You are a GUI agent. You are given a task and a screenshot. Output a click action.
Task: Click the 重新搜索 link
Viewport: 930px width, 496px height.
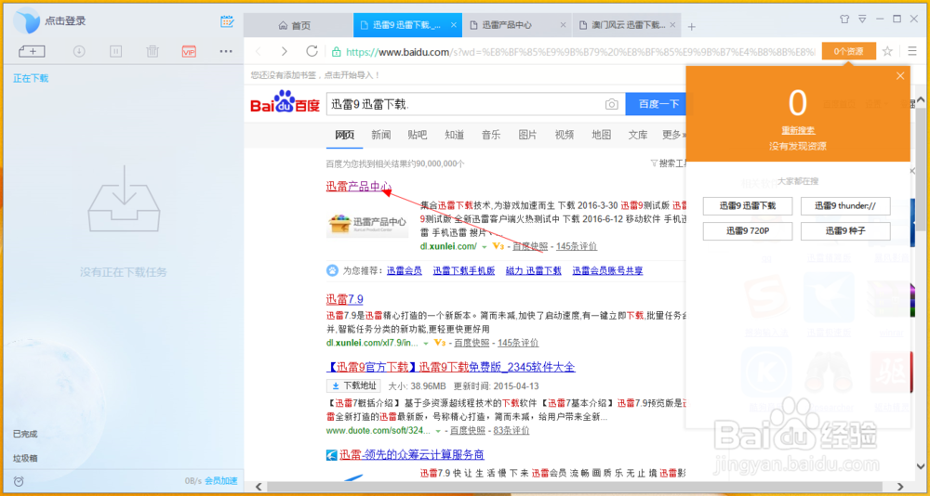tap(798, 130)
